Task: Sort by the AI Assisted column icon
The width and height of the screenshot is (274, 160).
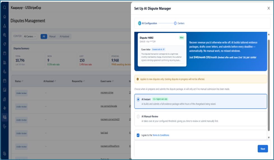Action: (55, 81)
